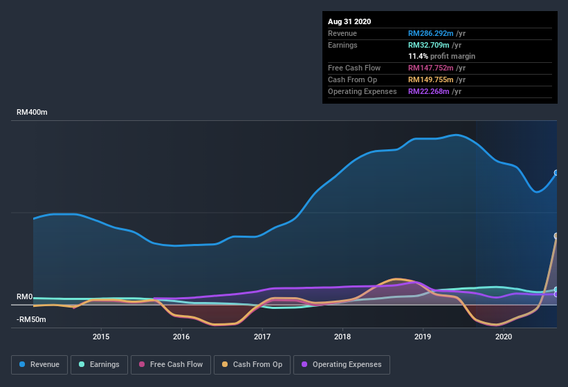
Task: Toggle Operating Expenses legend item
Action: click(x=342, y=364)
